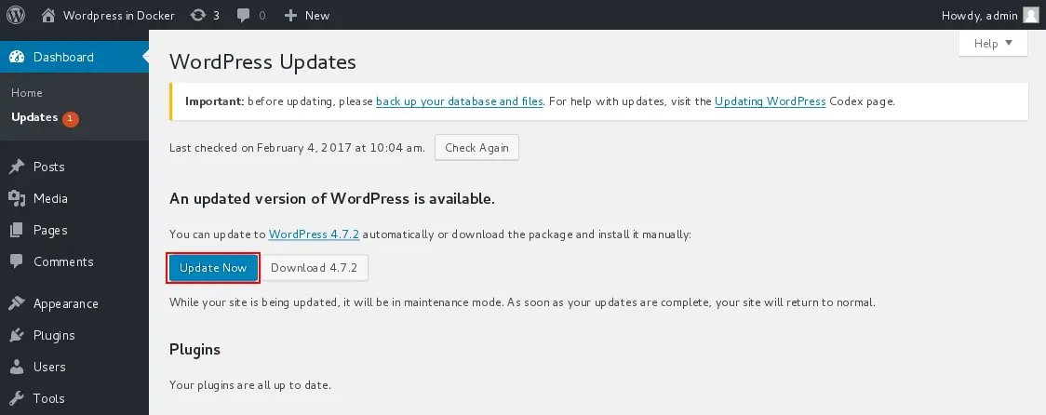This screenshot has height=415, width=1046.
Task: Click the Check Again button
Action: [477, 147]
